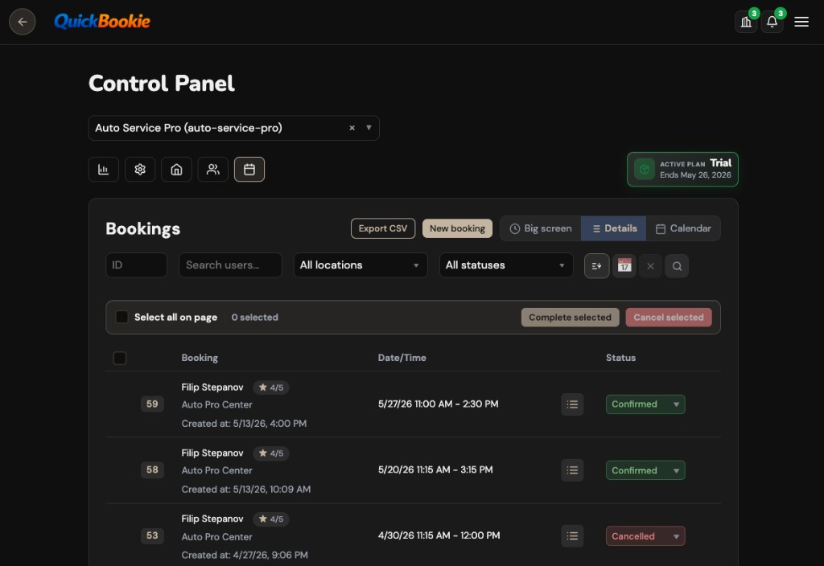Open the QuickBookie home logo
Image resolution: width=824 pixels, height=566 pixels.
102,22
